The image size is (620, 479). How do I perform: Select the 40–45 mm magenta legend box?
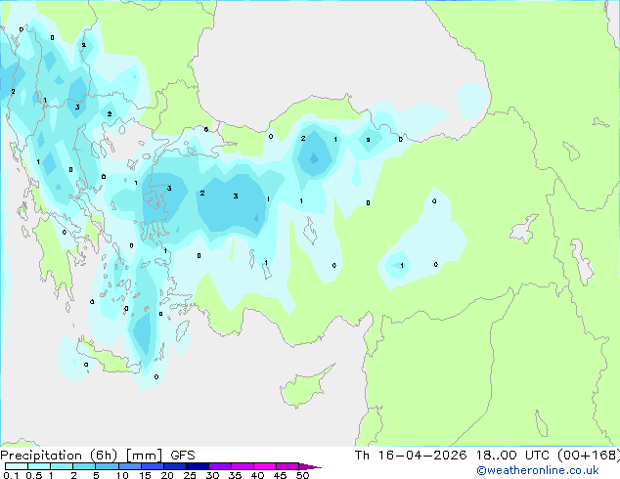pos(265,466)
